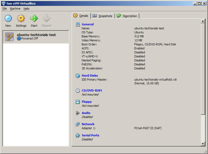Screen dimensions: 208x154
Task: Open the Help menu
Action: click(26, 9)
